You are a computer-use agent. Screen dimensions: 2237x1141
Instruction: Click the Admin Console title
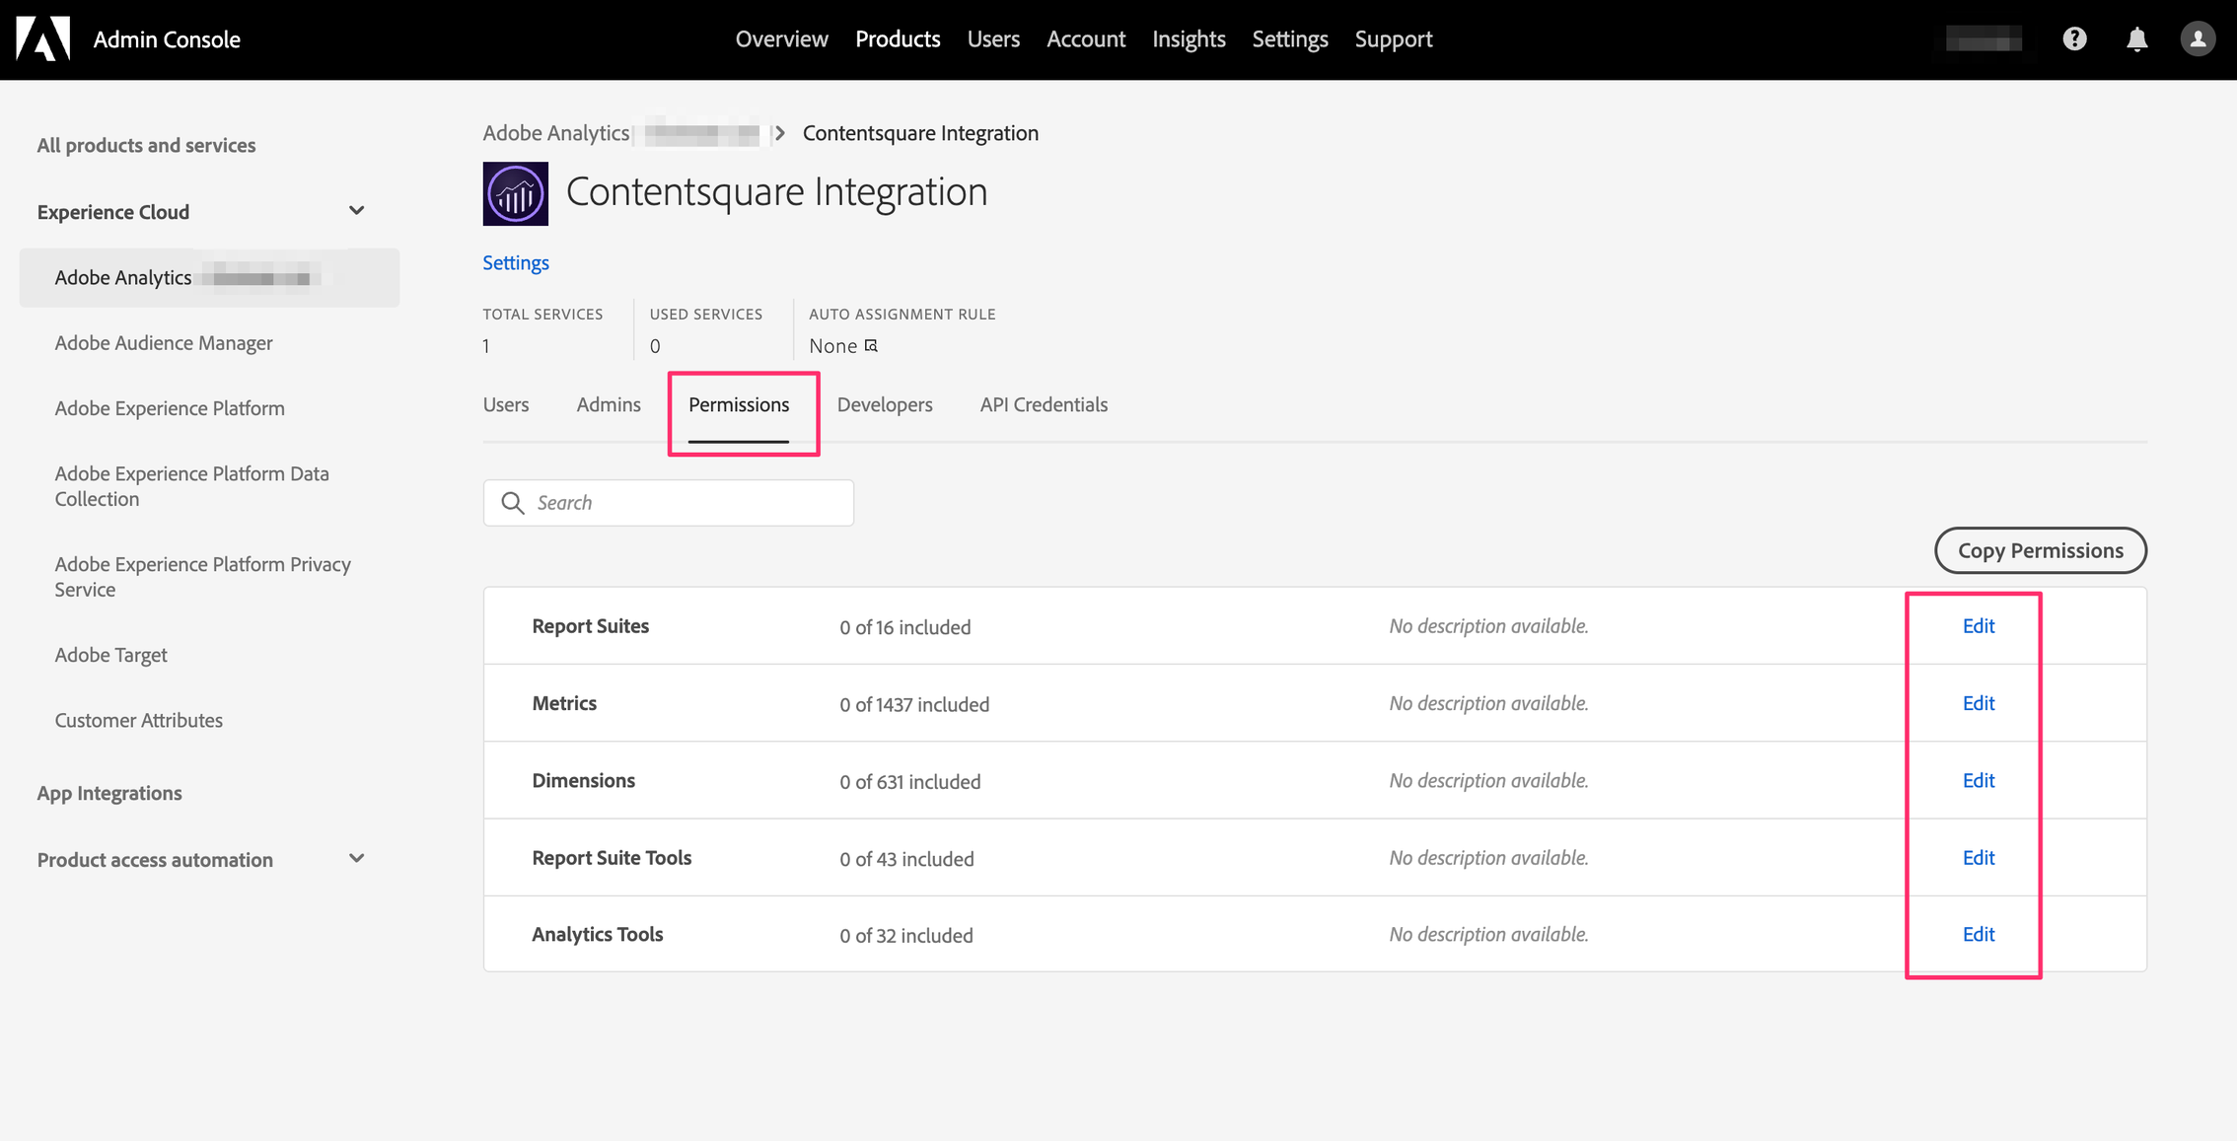coord(167,39)
